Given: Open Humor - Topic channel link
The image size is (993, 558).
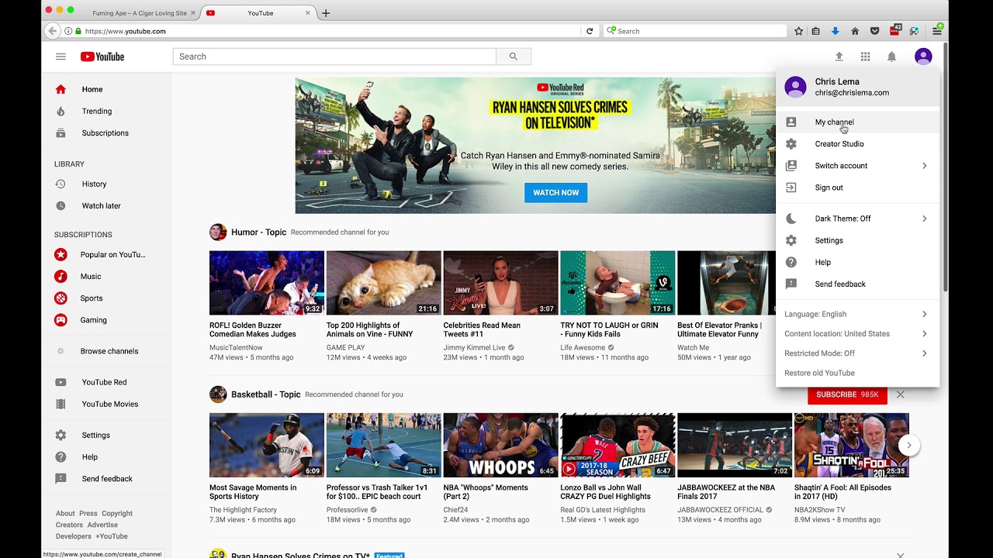Looking at the screenshot, I should click(x=258, y=232).
